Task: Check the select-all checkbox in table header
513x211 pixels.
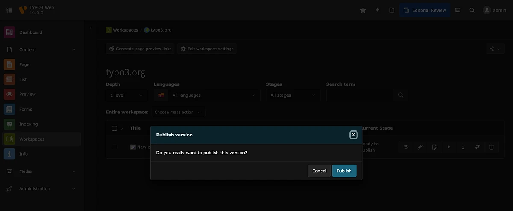Action: coord(114,128)
